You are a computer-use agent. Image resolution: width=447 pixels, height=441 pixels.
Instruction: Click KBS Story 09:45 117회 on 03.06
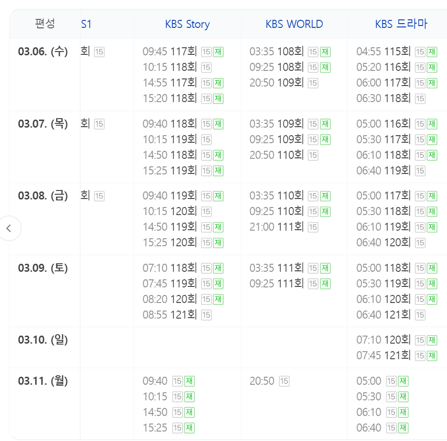(183, 52)
